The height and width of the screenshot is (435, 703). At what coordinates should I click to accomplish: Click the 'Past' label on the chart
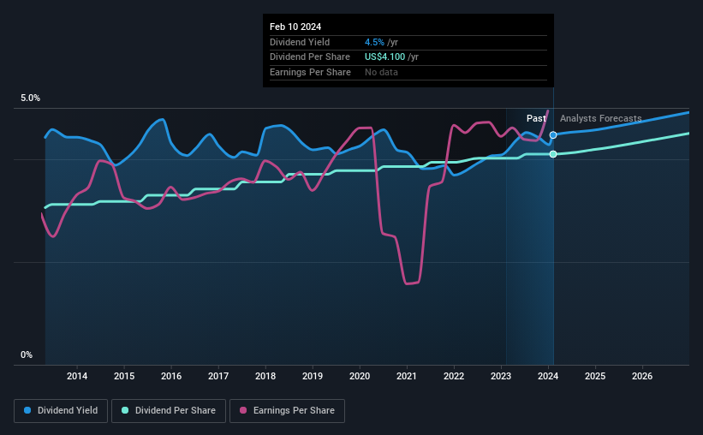pos(536,118)
